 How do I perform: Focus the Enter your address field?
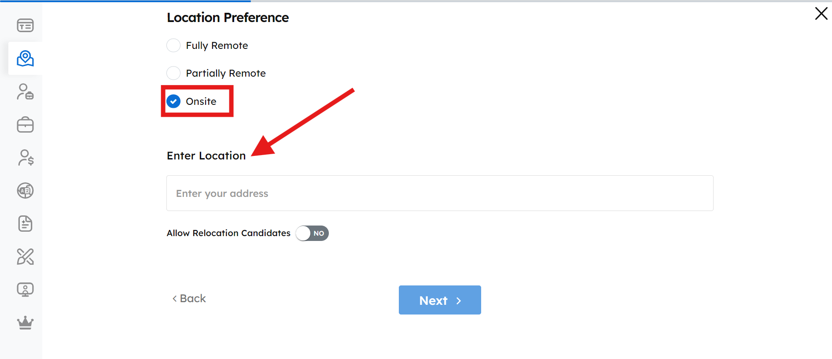point(439,193)
